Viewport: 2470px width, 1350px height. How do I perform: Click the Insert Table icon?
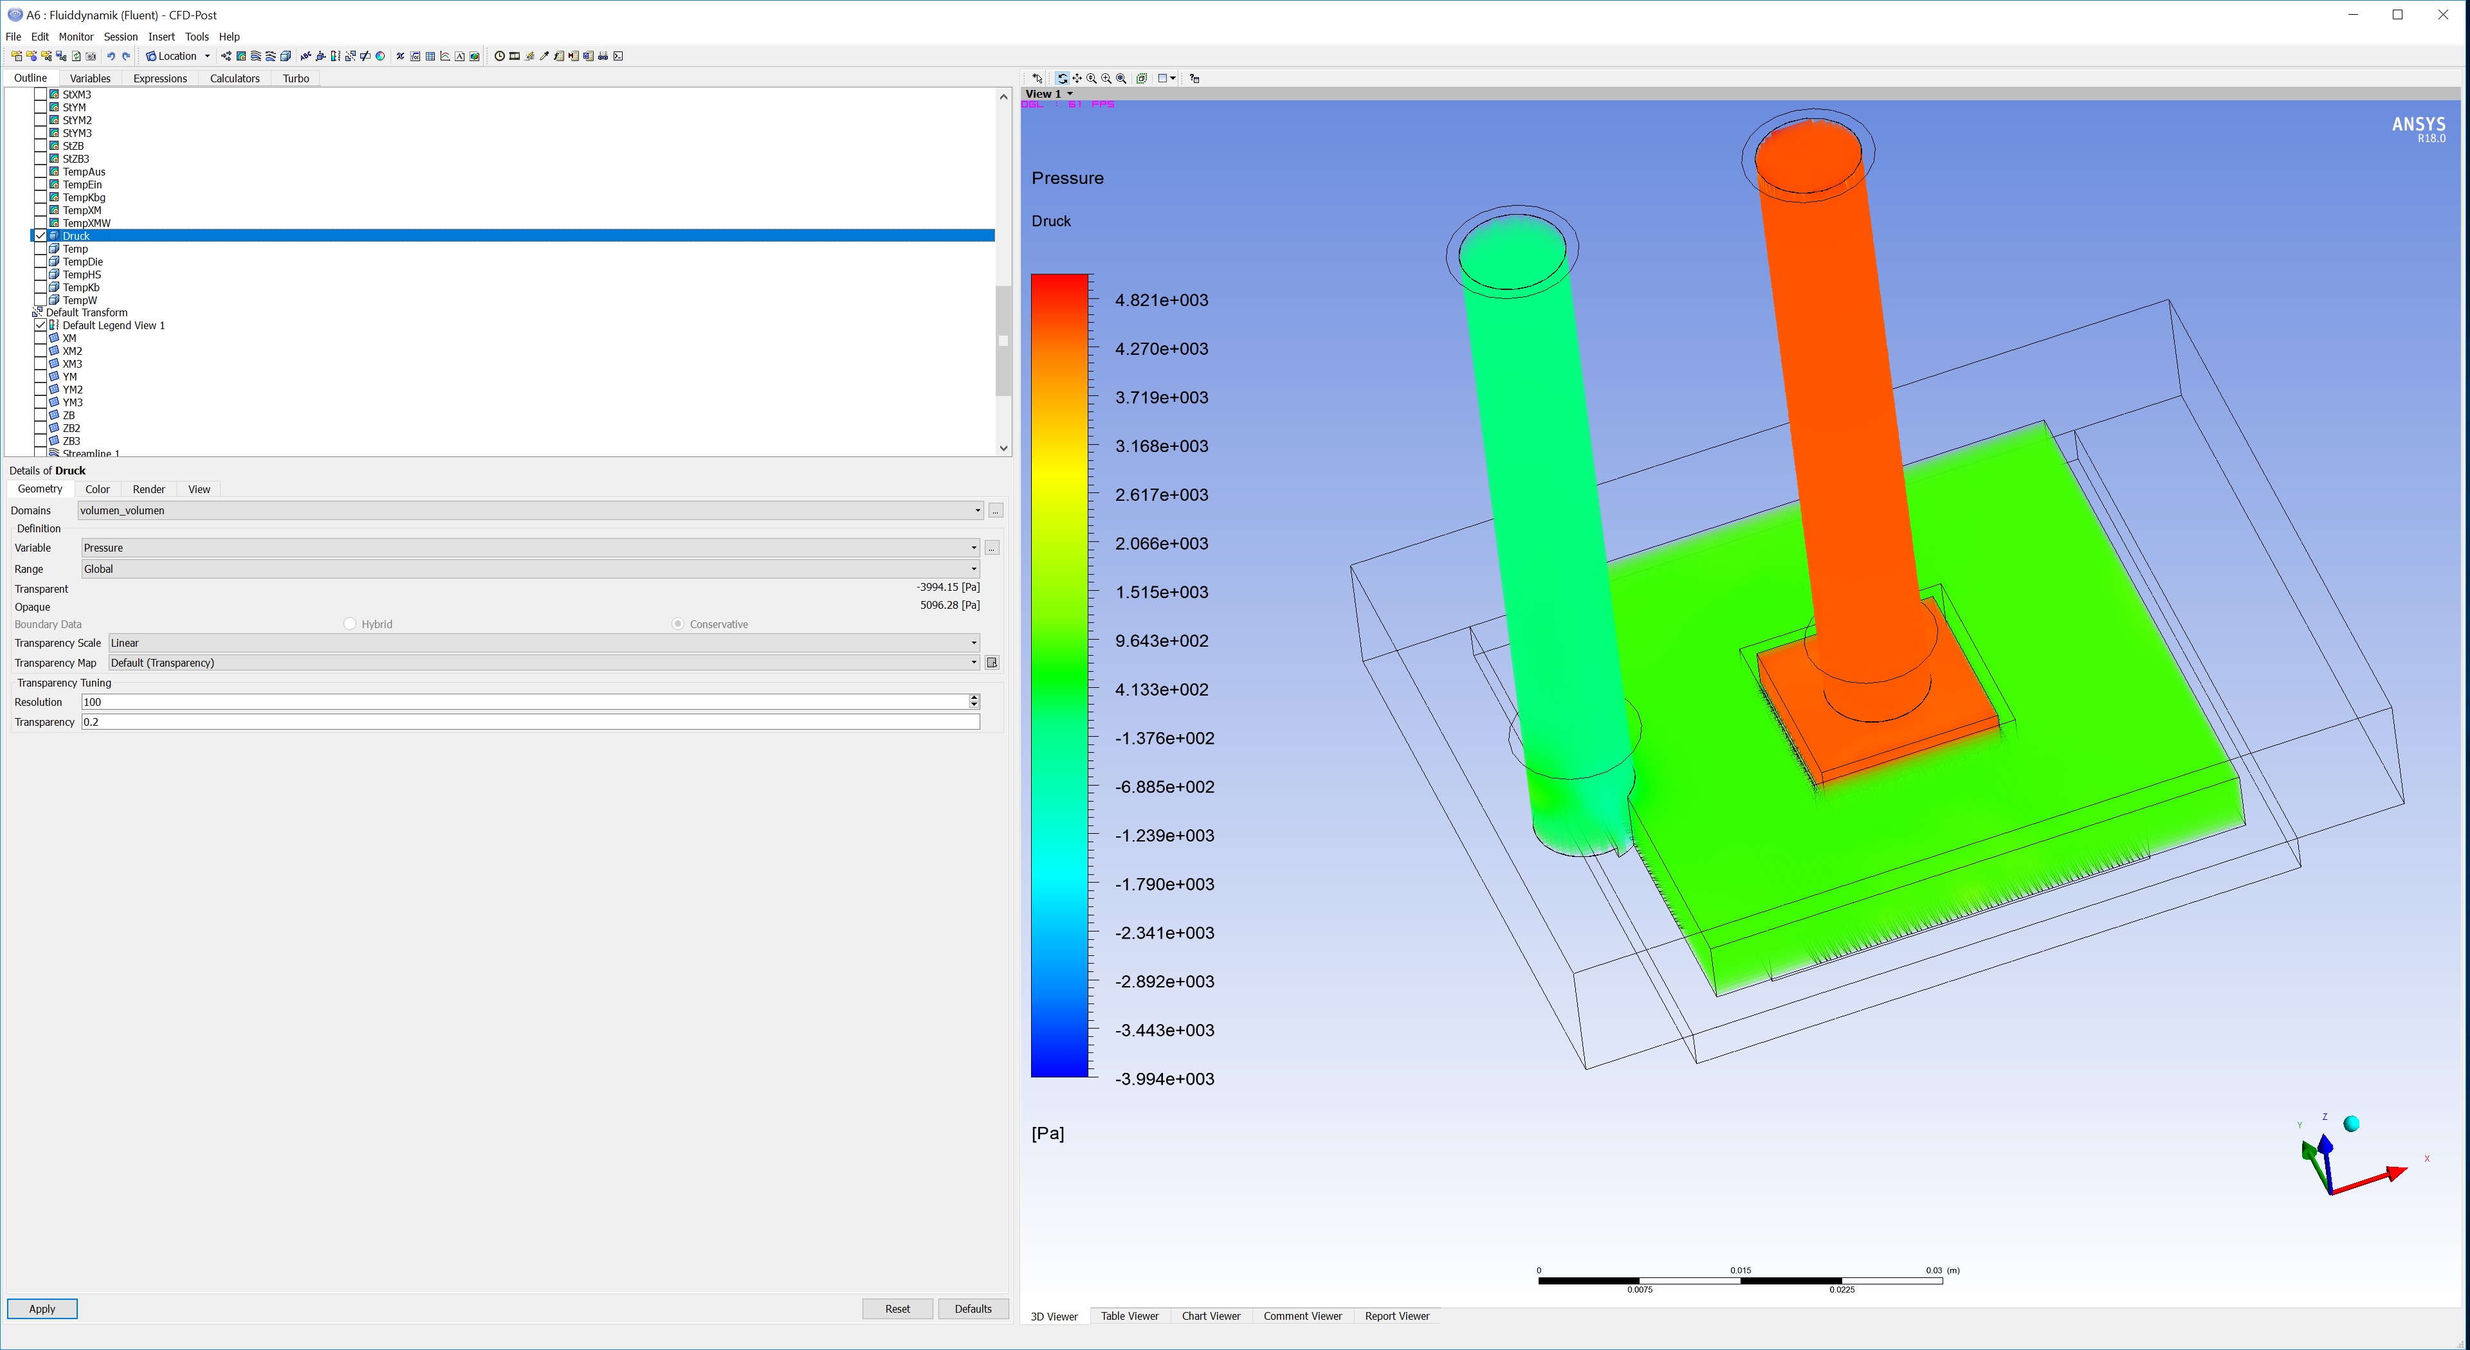tap(430, 57)
